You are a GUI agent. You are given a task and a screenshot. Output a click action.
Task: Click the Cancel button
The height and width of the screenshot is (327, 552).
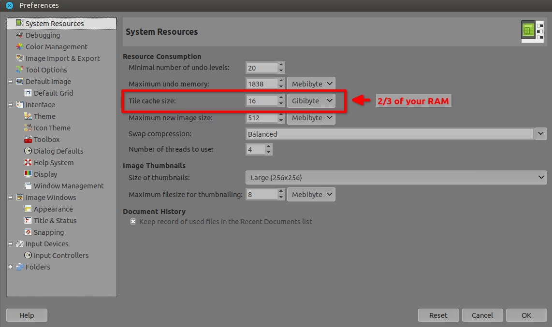coord(482,315)
